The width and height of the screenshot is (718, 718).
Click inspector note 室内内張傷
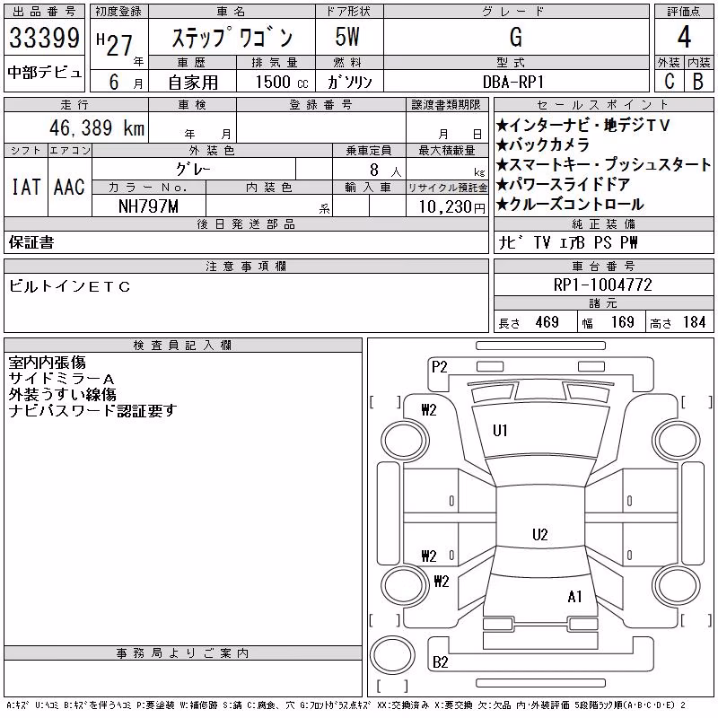(x=47, y=363)
